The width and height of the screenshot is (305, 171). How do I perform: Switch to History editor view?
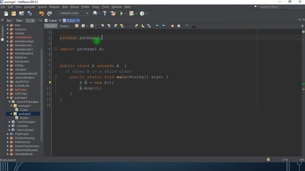coord(64,26)
